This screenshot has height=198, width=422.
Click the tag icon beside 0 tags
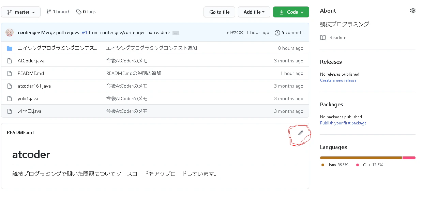[79, 12]
